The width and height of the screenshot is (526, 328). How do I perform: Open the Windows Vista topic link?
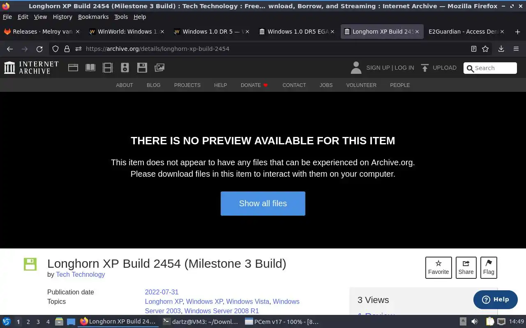click(248, 302)
